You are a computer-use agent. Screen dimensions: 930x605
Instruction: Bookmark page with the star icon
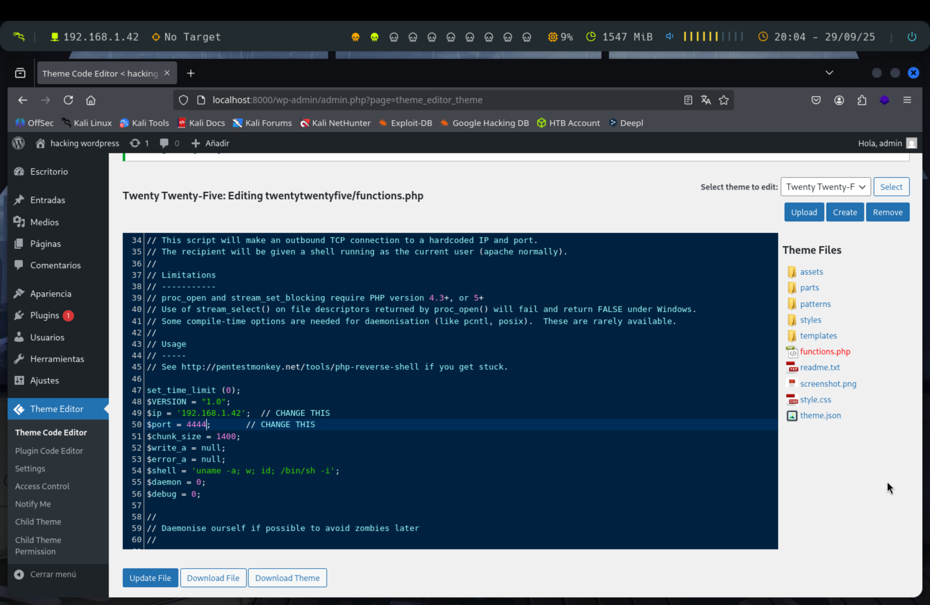pyautogui.click(x=723, y=100)
